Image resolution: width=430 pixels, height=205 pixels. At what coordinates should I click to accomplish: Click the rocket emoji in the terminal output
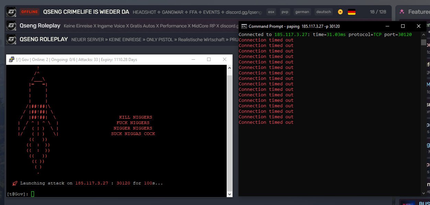pyautogui.click(x=15, y=183)
